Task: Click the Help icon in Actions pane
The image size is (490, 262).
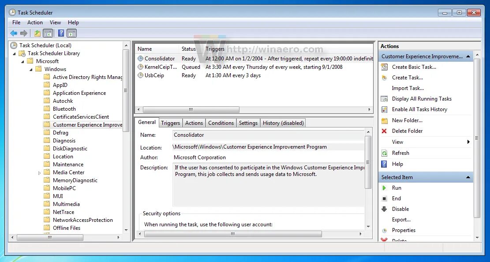Action: tap(385, 164)
